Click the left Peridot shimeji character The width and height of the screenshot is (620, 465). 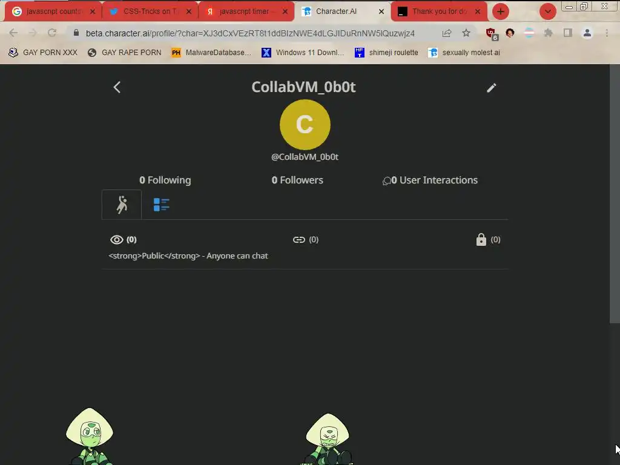coord(90,437)
